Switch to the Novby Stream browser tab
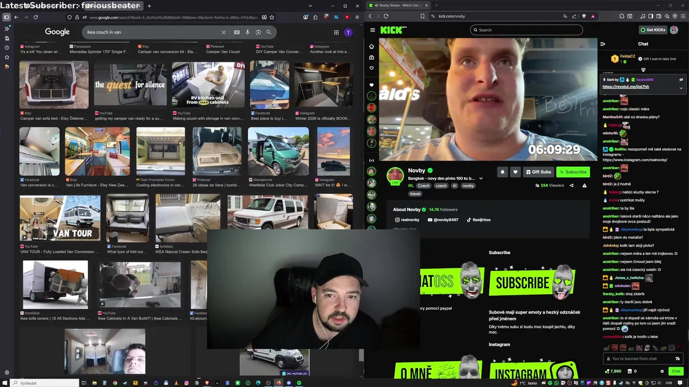Viewport: 689px width, 387px height. 398,5
